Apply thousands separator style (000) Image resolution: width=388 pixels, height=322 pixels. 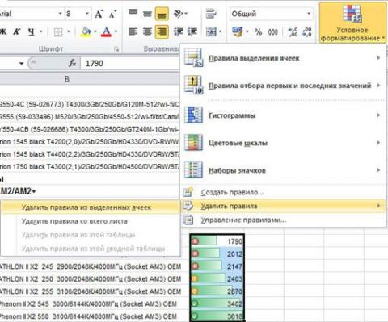(x=273, y=32)
